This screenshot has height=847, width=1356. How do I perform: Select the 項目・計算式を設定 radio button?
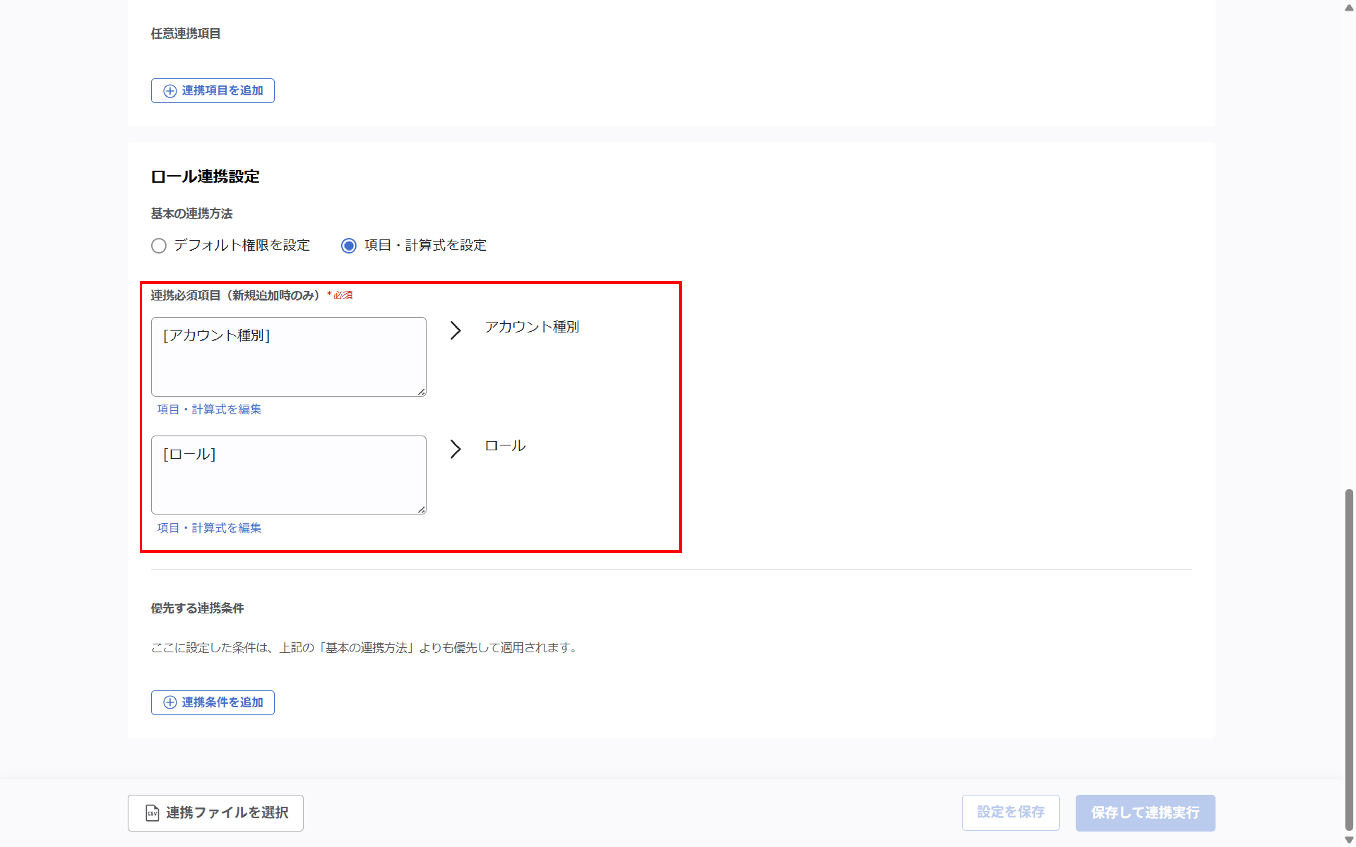click(x=349, y=245)
